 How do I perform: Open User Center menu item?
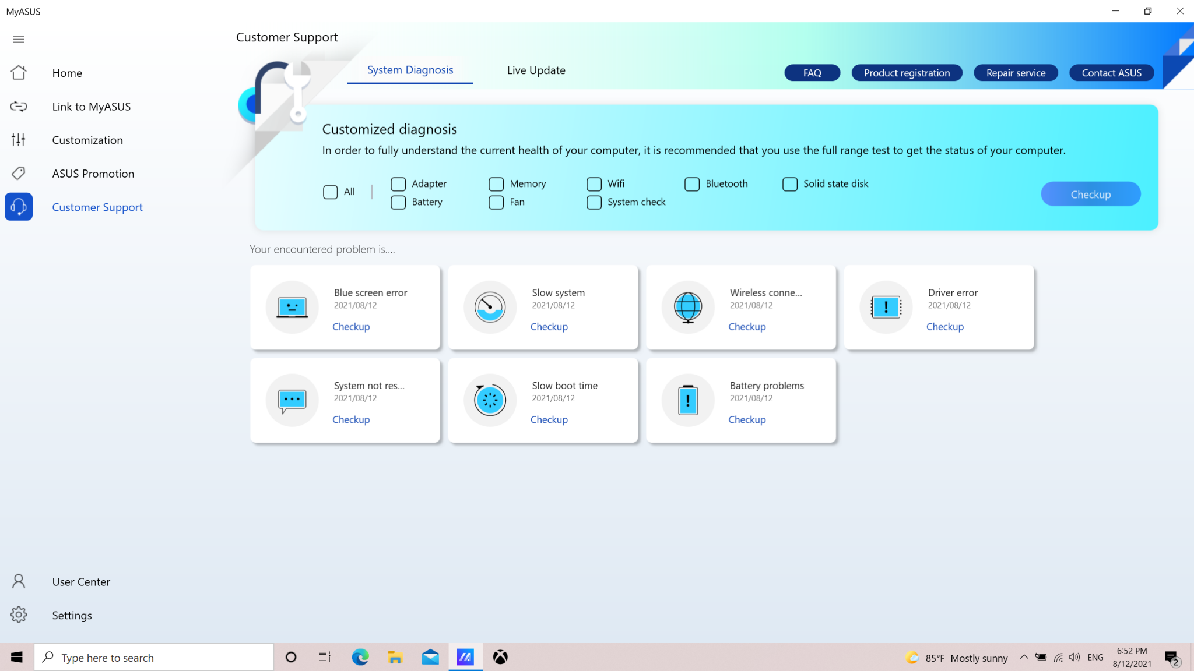(81, 582)
